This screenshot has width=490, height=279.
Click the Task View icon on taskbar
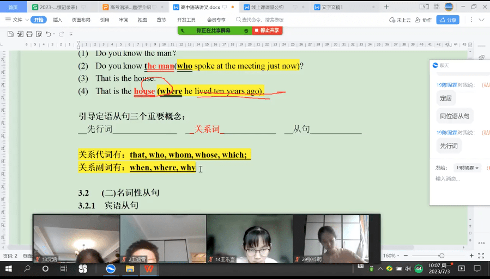(x=64, y=269)
